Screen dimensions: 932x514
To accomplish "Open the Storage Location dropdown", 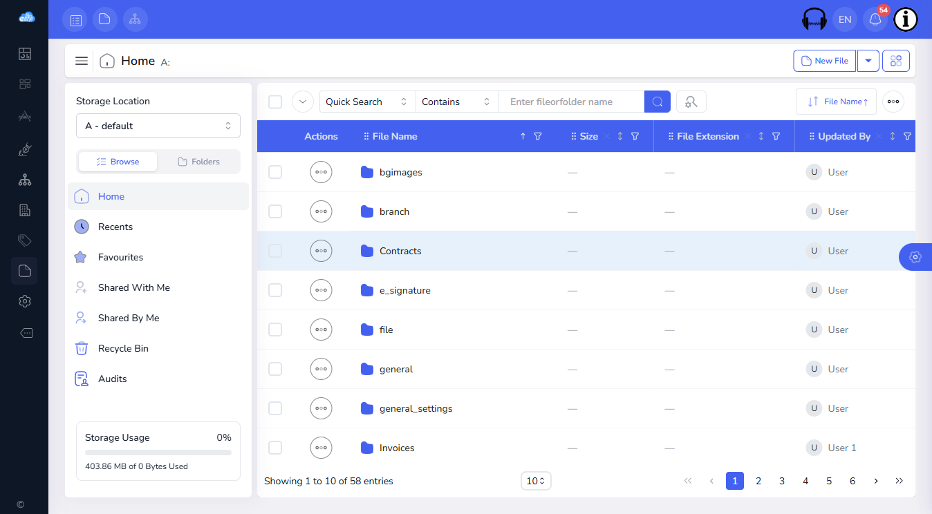I will click(158, 126).
